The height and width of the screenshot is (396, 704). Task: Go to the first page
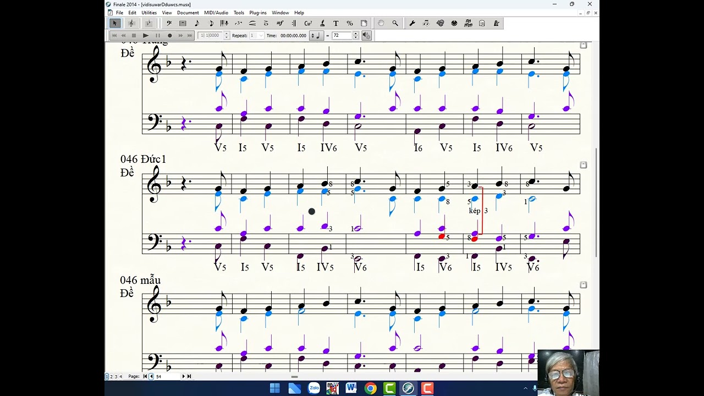(x=145, y=376)
